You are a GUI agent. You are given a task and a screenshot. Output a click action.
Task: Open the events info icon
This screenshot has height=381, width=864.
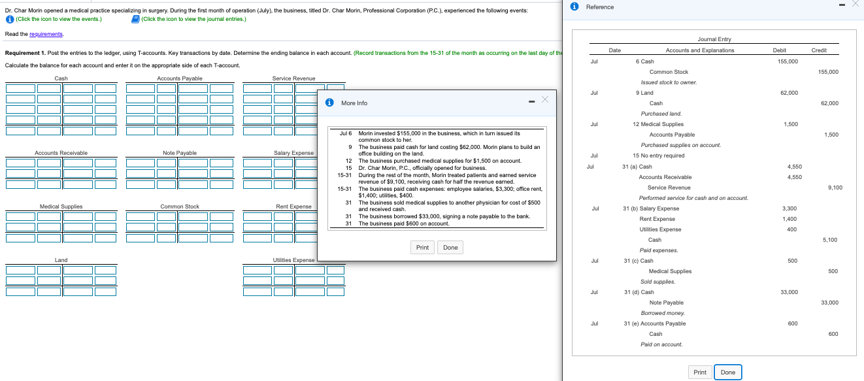[10, 19]
